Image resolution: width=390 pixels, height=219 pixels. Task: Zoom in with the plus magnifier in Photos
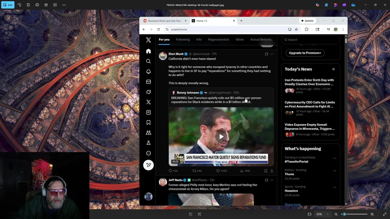point(372,214)
